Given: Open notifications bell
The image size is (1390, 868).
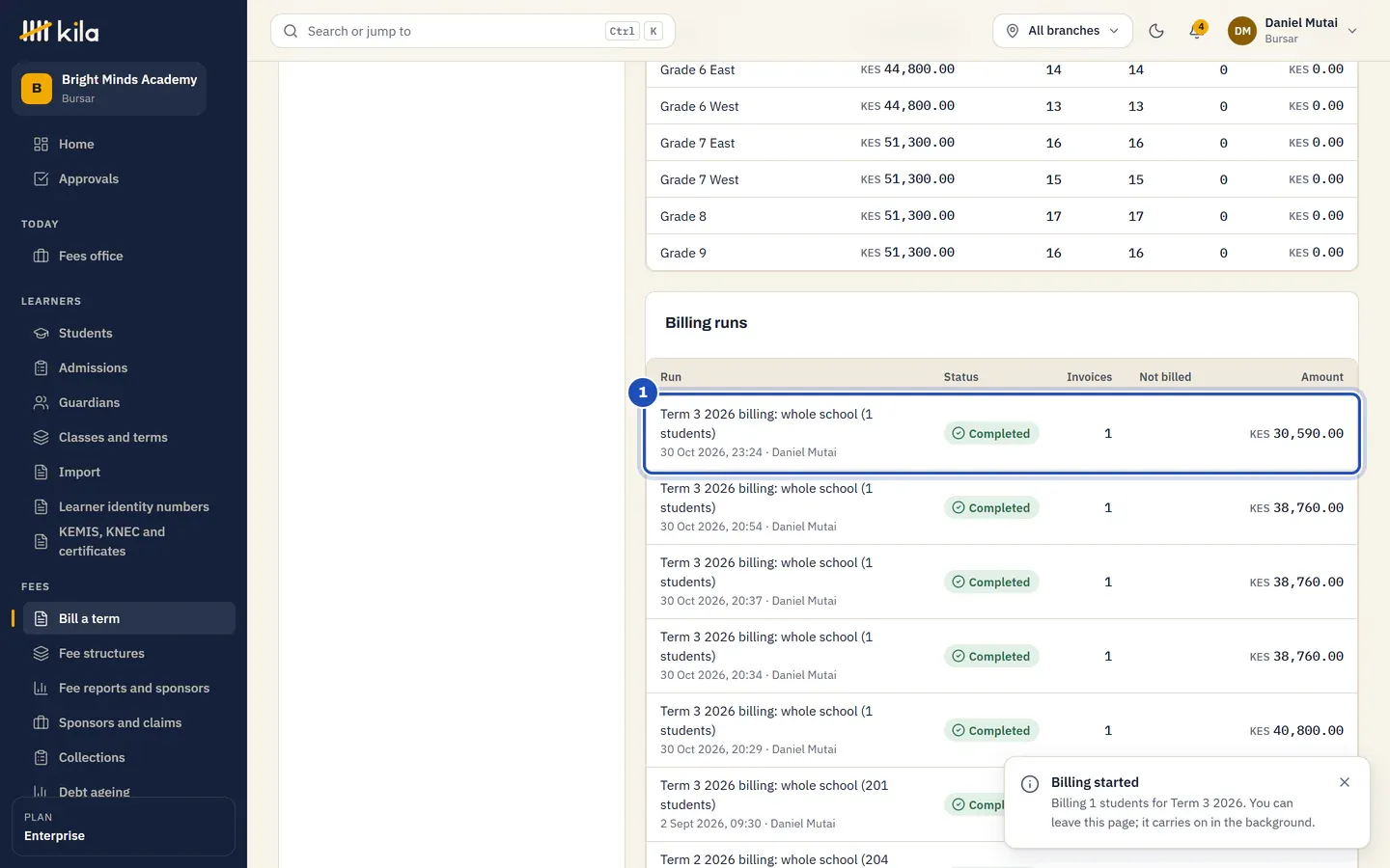Looking at the screenshot, I should 1197,31.
